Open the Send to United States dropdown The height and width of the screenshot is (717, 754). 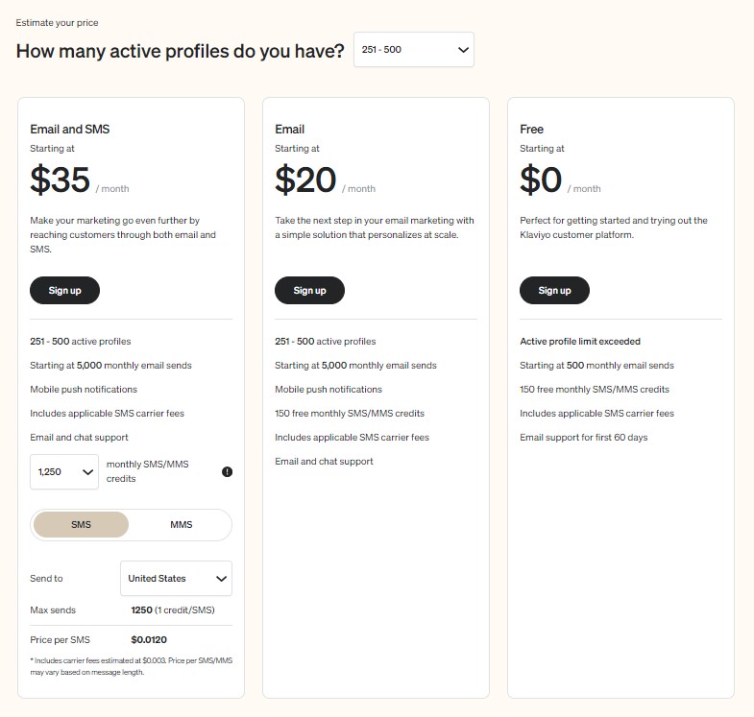176,578
